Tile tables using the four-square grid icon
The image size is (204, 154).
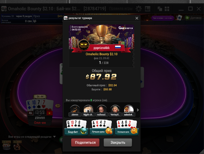tap(167, 9)
